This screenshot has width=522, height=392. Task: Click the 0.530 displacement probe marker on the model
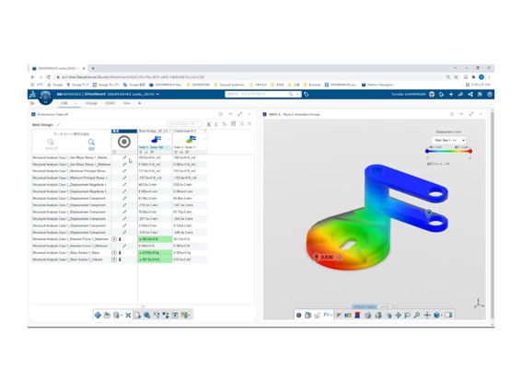tap(316, 257)
